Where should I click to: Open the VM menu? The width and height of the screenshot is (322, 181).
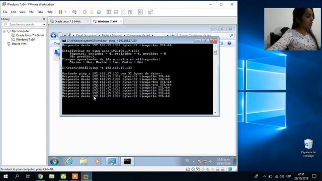31,12
